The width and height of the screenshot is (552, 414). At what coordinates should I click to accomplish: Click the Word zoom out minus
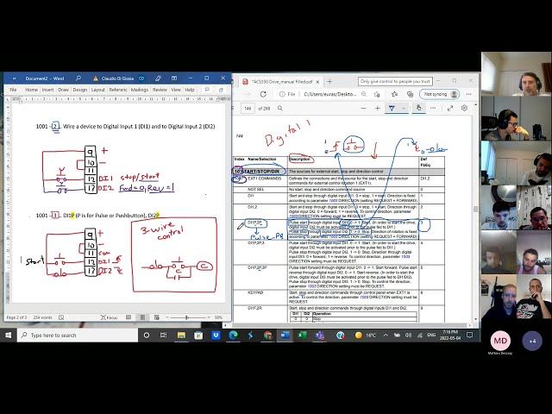(166, 317)
